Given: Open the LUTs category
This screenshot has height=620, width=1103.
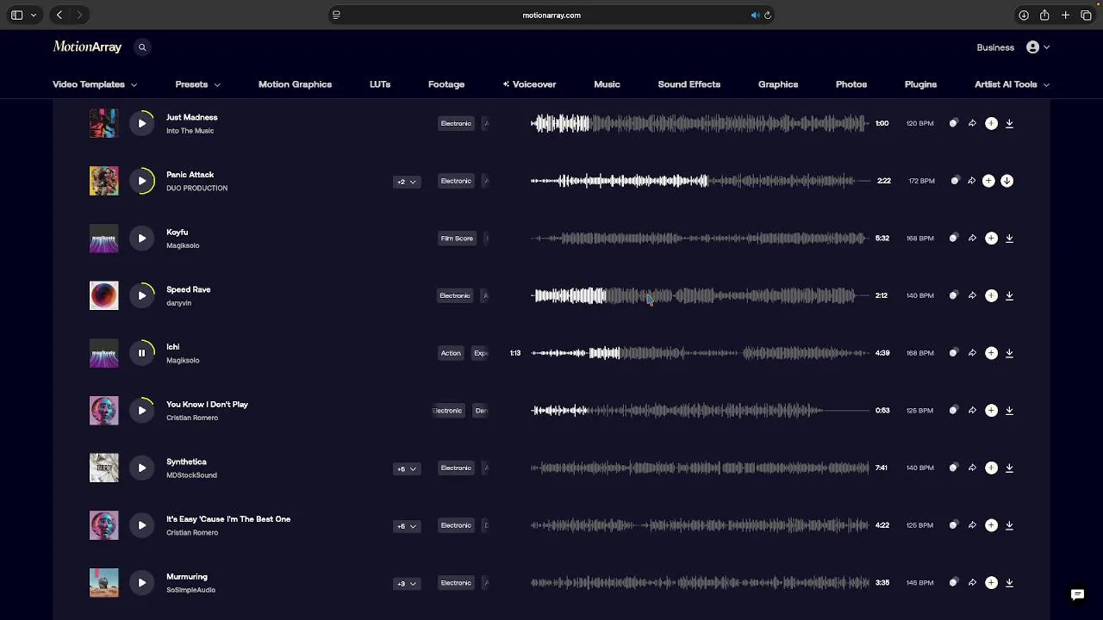Looking at the screenshot, I should pos(380,84).
